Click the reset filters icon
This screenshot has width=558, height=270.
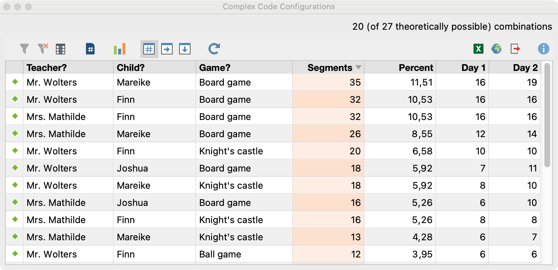click(43, 49)
